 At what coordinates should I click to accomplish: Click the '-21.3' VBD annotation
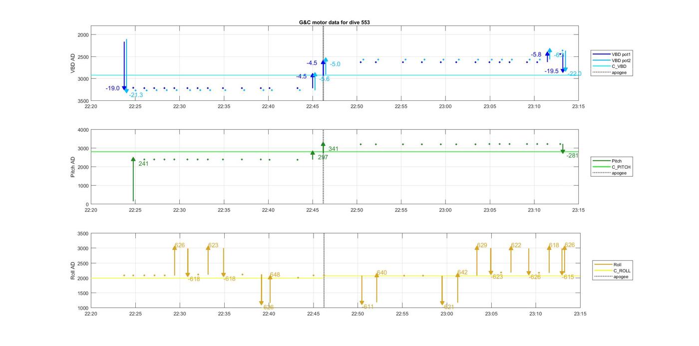136,95
